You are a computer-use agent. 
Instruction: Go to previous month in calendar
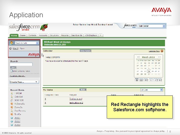tap(138, 57)
